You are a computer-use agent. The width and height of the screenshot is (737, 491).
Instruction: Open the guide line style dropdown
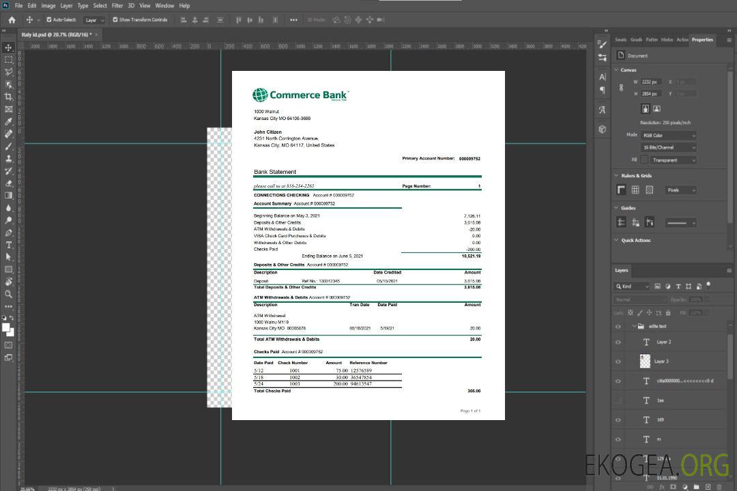coord(681,223)
